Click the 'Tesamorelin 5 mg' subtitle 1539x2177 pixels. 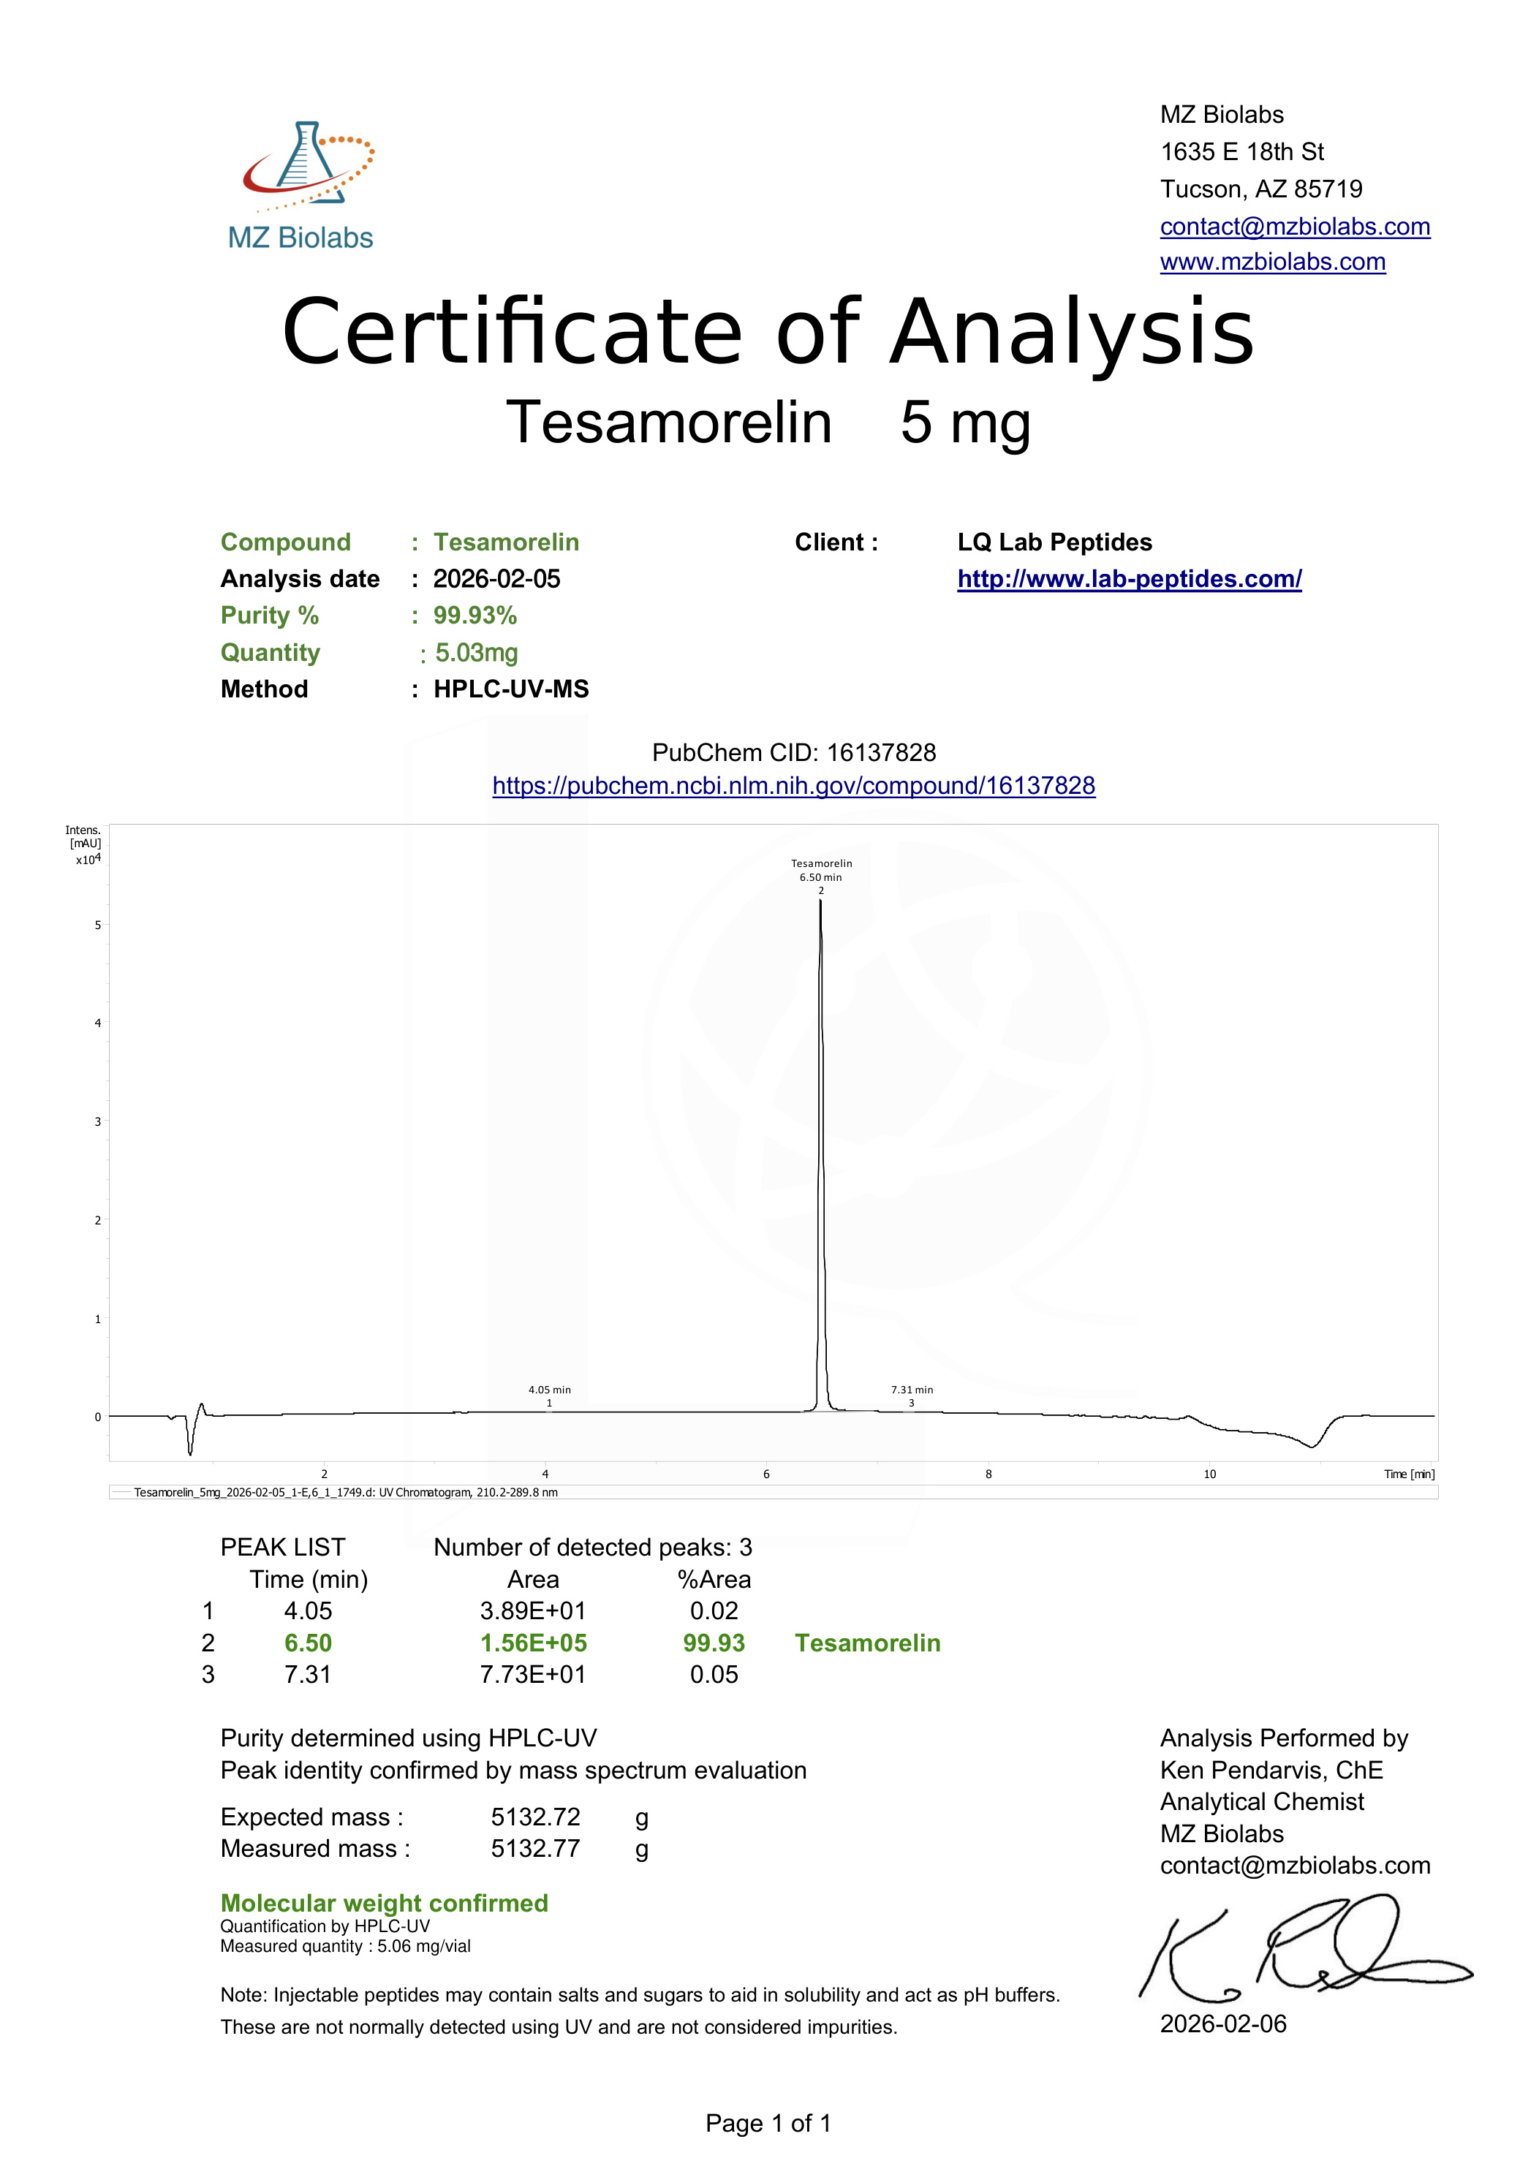[x=769, y=422]
